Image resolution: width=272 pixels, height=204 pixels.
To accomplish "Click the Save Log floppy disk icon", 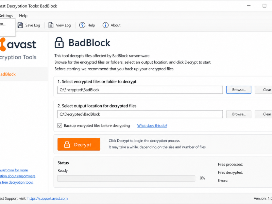I will coord(20,25).
